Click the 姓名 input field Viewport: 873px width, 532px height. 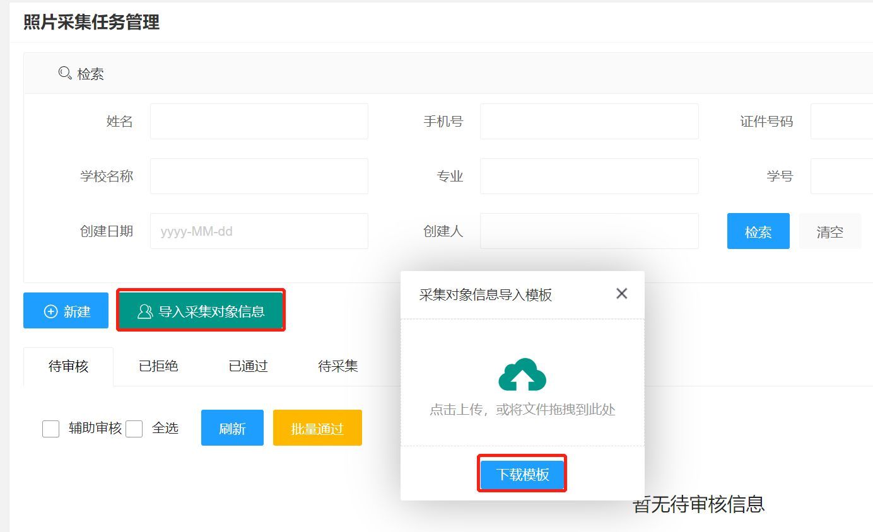(x=259, y=121)
